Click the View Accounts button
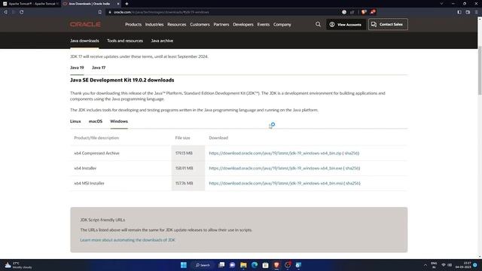482x271 pixels. pos(346,24)
